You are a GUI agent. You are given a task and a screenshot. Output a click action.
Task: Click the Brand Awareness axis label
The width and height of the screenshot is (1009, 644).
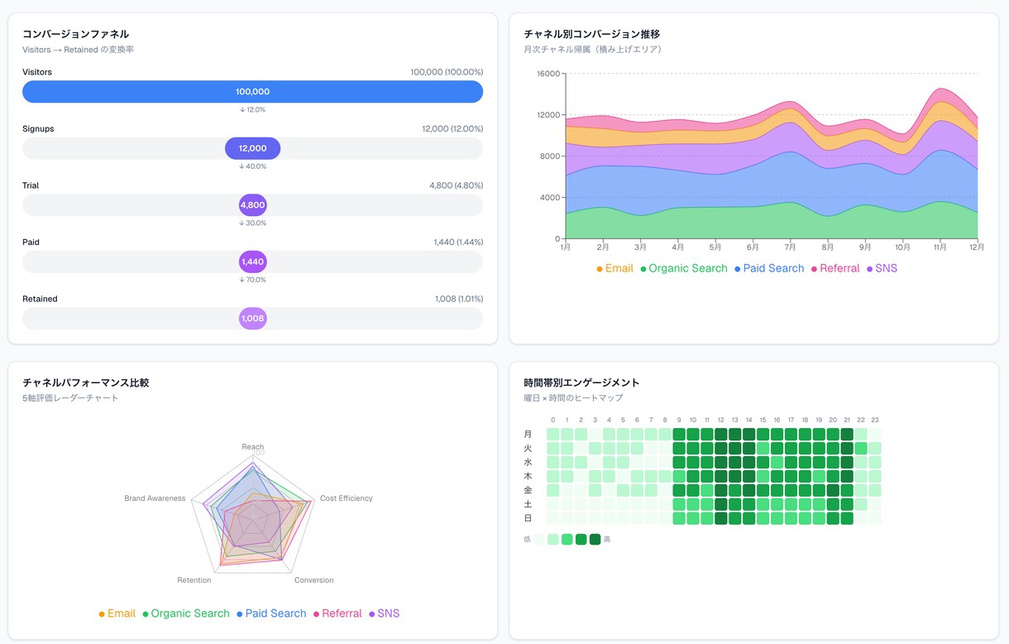(155, 498)
